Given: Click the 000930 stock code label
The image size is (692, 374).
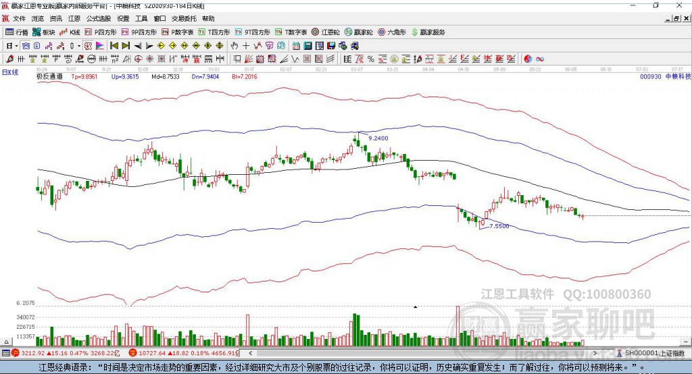Looking at the screenshot, I should tap(651, 76).
